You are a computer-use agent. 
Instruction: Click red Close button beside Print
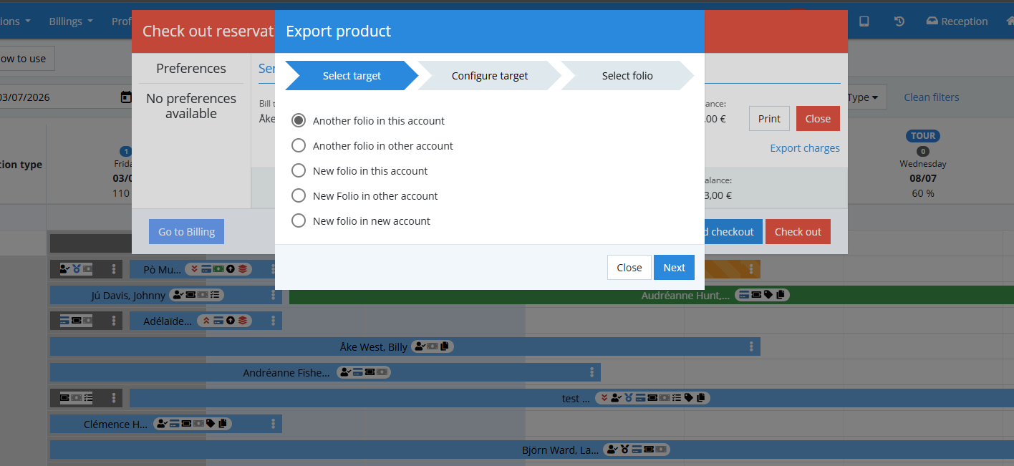(818, 118)
